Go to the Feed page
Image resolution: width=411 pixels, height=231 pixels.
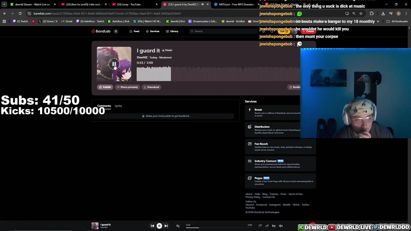[134, 31]
